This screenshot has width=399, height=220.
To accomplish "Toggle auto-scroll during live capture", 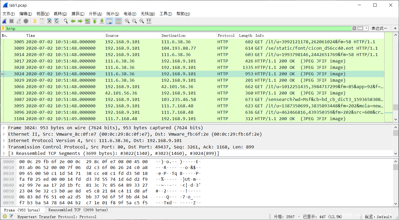I will point(109,21).
